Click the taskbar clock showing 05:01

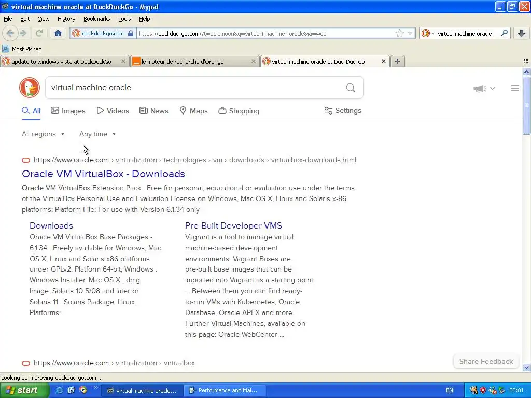516,390
